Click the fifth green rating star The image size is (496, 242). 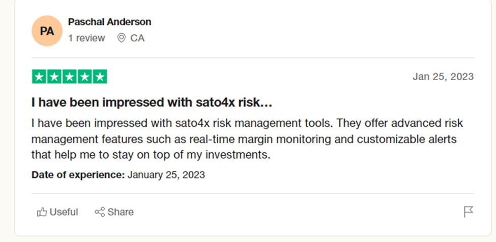pos(100,77)
